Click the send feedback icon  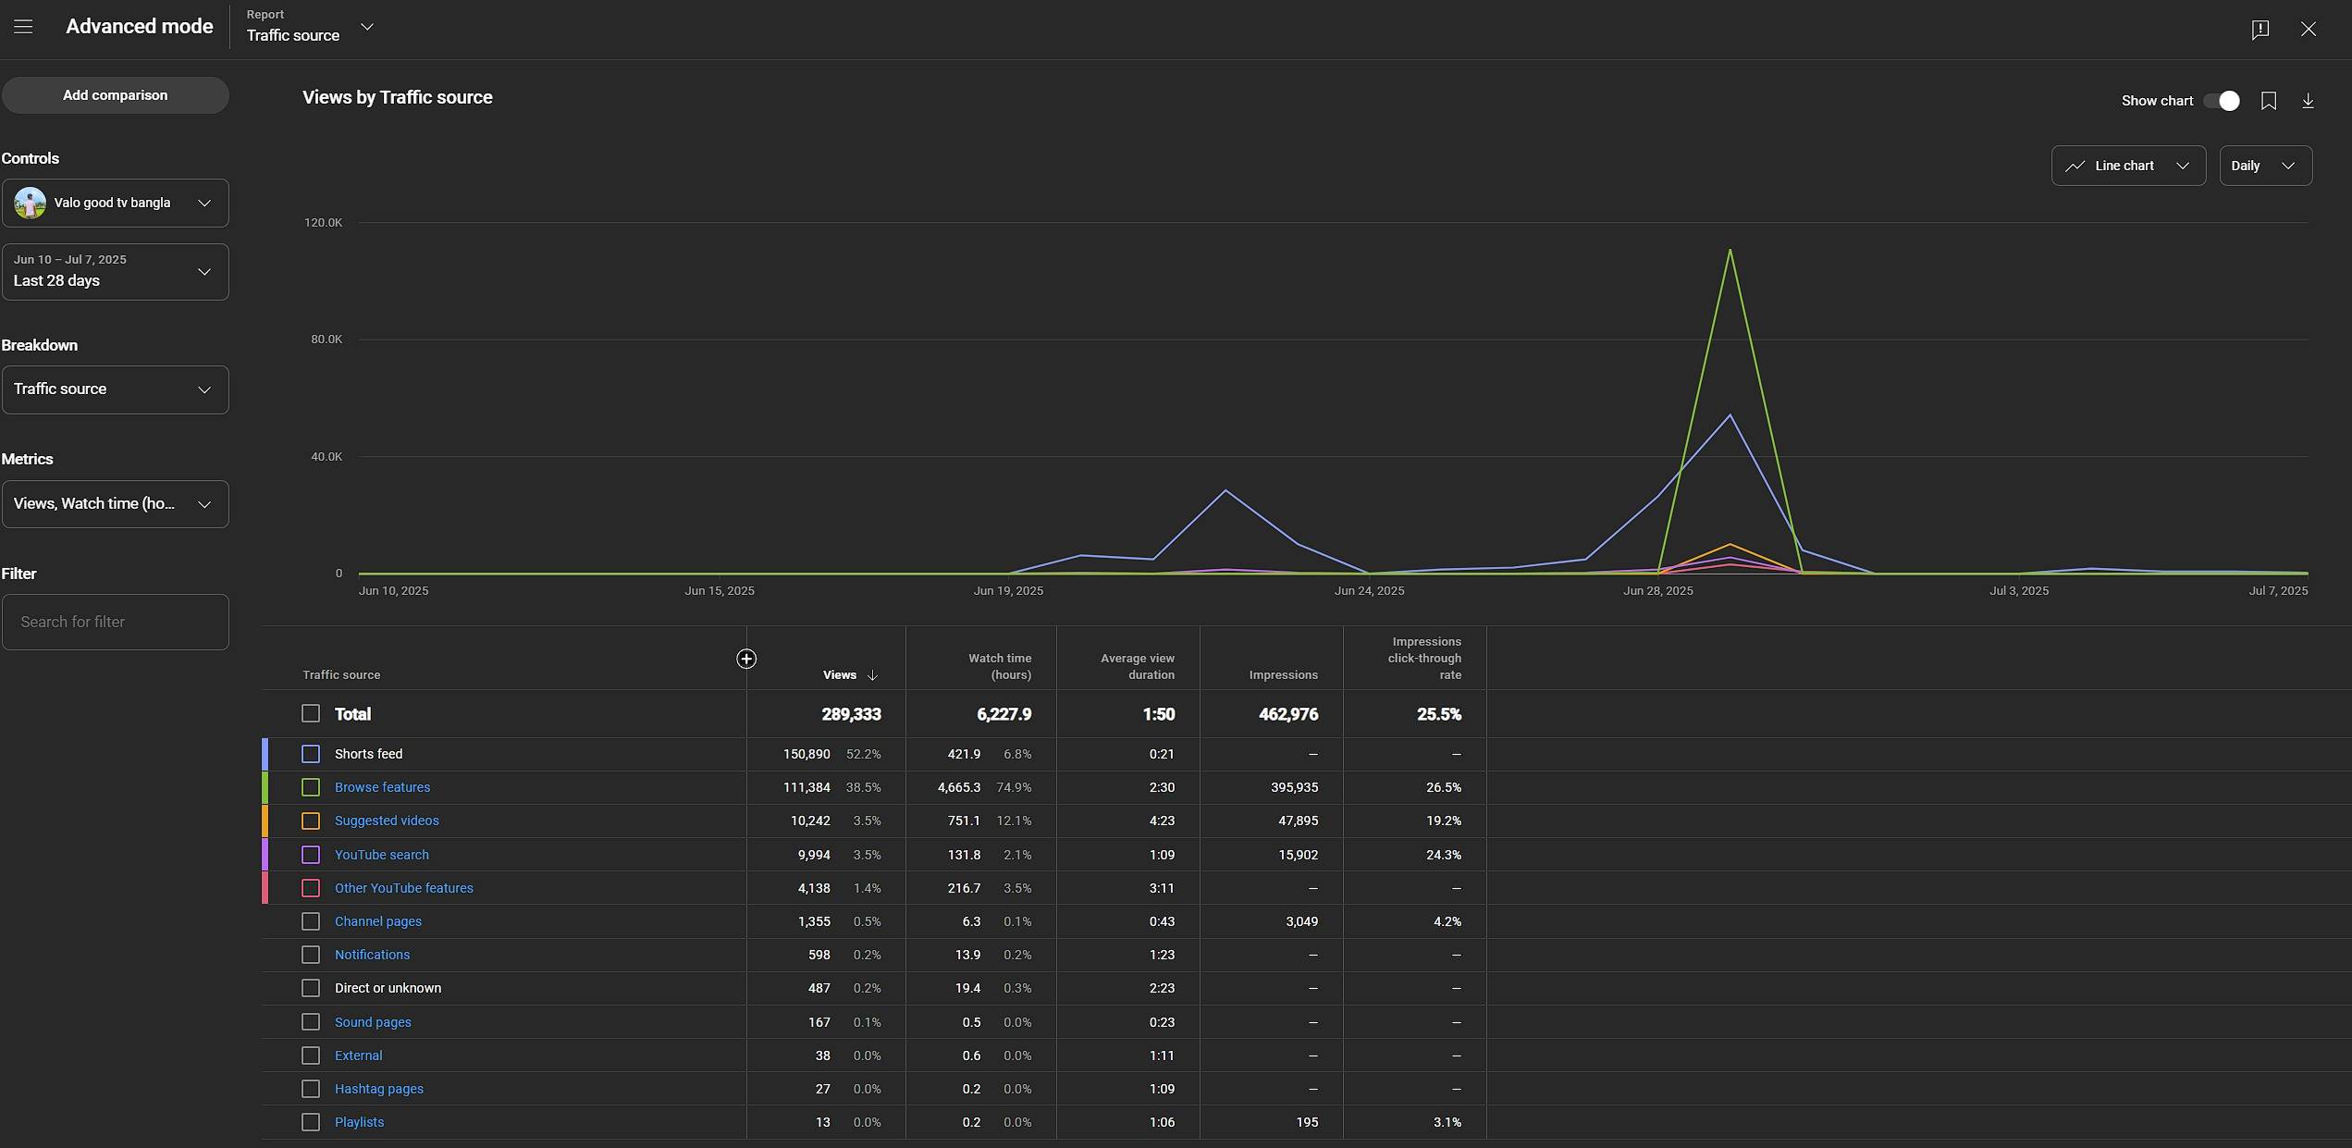(2260, 30)
